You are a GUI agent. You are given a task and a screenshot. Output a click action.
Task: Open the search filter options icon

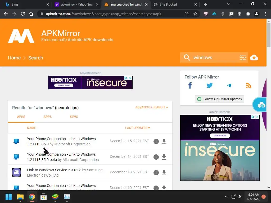(x=243, y=57)
